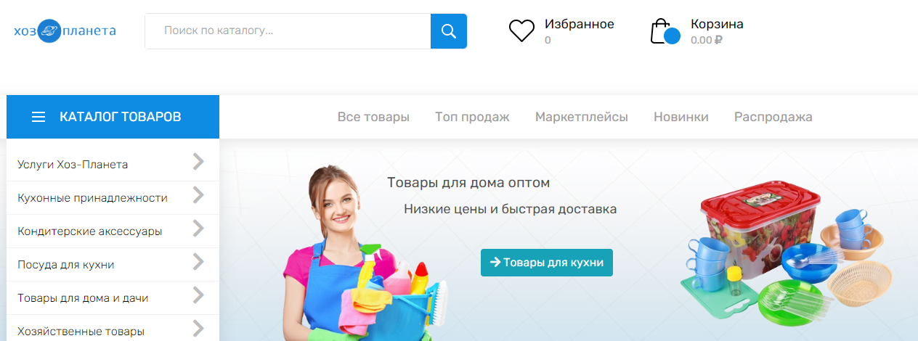This screenshot has width=918, height=341.
Task: Click the Товары для дома оптом heading
Action: point(468,183)
